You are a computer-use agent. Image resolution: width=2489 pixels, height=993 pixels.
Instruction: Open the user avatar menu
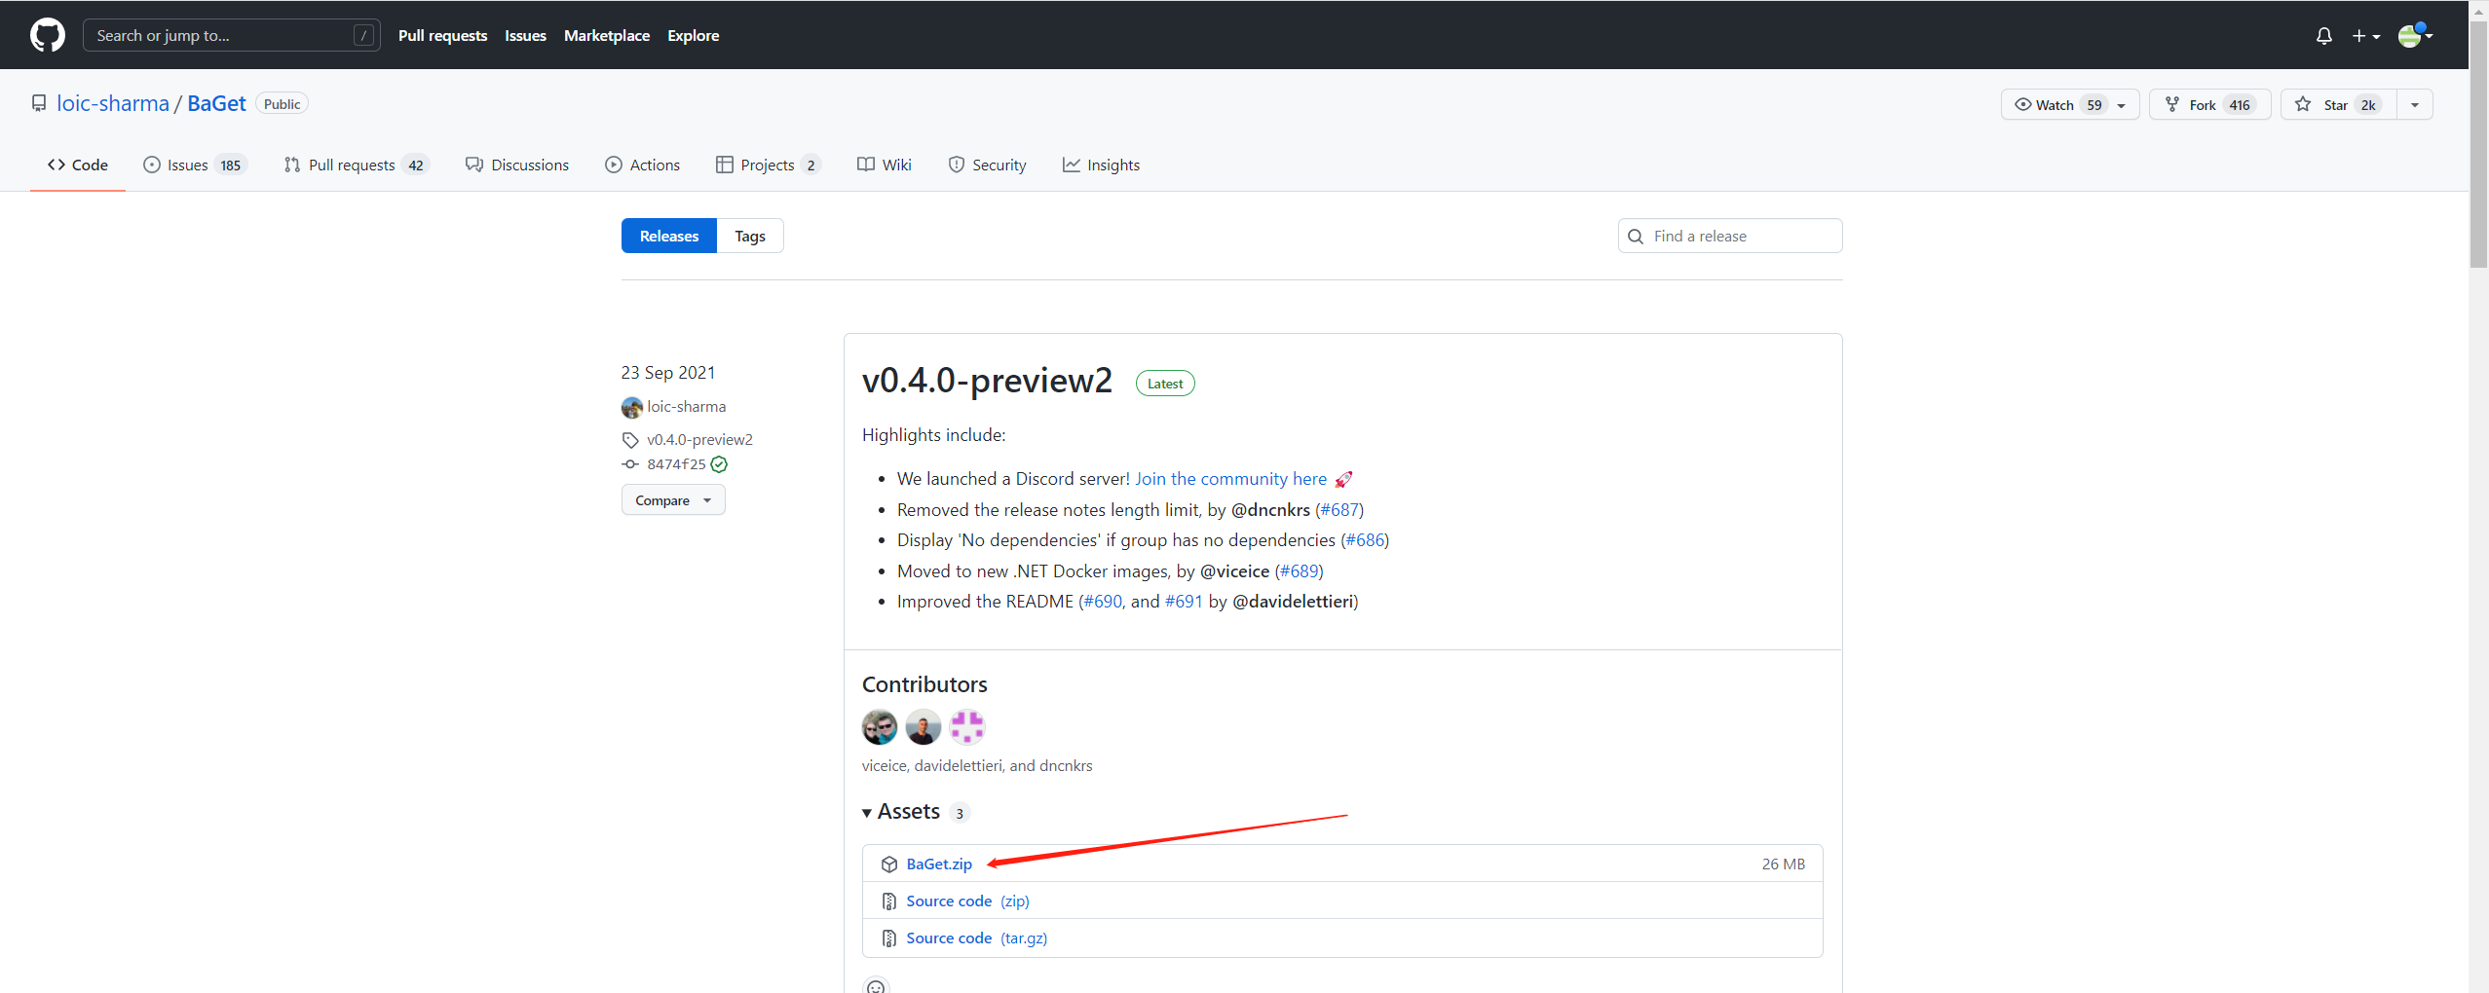(2415, 36)
